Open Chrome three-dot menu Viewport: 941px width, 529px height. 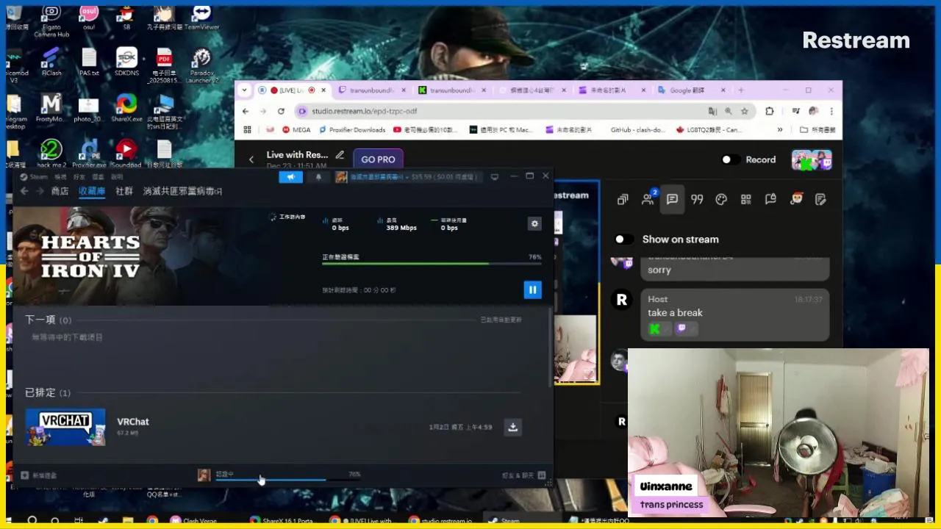click(x=831, y=111)
